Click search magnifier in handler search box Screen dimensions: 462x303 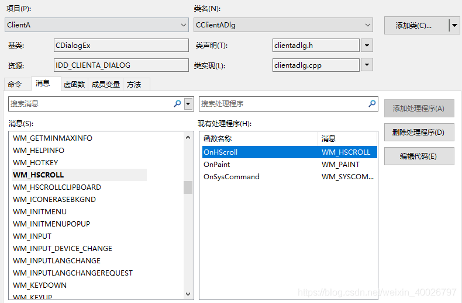pos(372,103)
